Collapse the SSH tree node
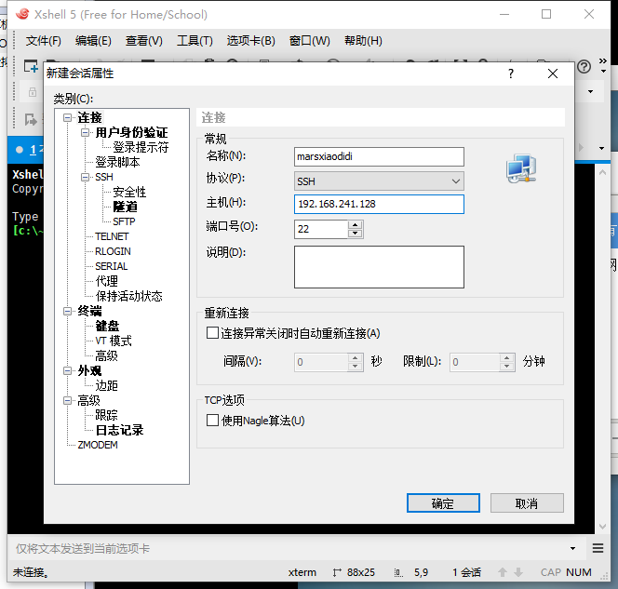Image resolution: width=618 pixels, height=589 pixels. click(86, 177)
